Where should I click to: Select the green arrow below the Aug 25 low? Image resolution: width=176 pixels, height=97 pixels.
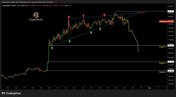[x=91, y=32]
